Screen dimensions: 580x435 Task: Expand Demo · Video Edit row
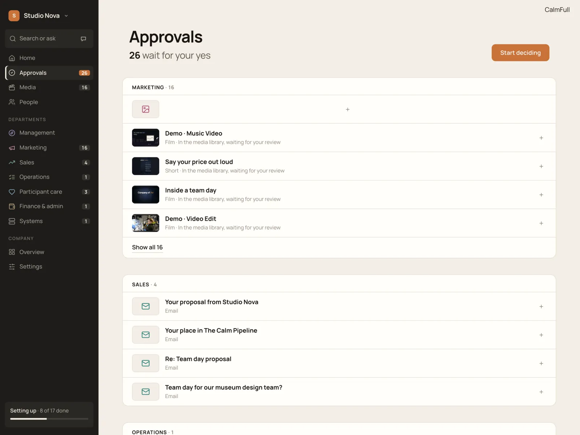[541, 223]
